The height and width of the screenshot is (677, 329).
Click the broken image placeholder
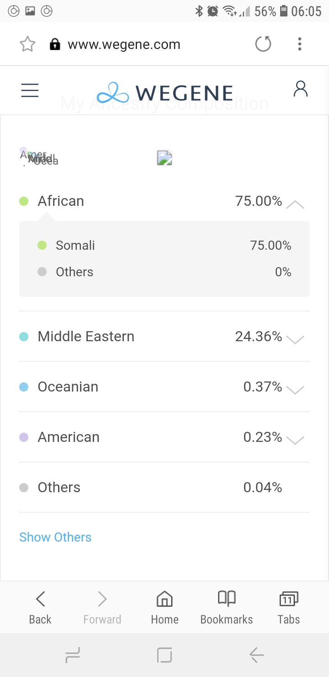pyautogui.click(x=164, y=157)
